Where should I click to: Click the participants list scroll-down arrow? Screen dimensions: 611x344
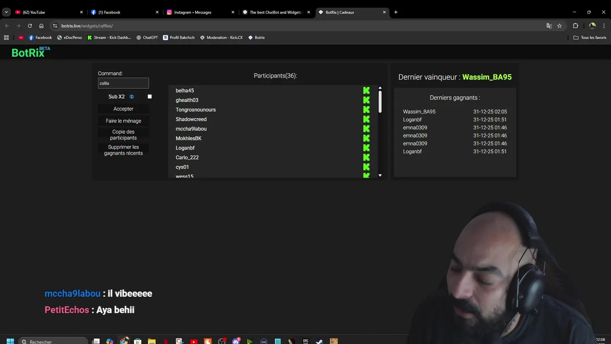point(380,175)
